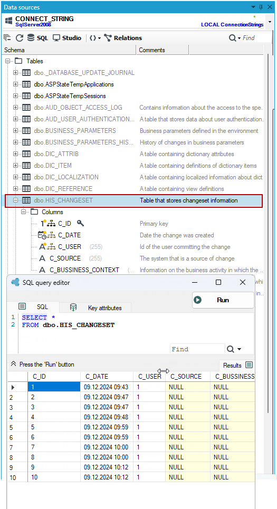Screen dimensions: 277x509
Task: Open Studio from the toolbar
Action: [x=67, y=38]
